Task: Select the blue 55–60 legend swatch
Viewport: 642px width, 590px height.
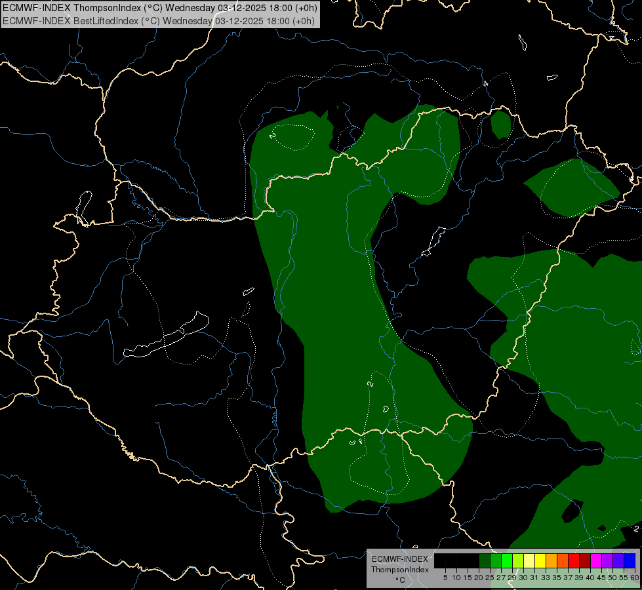Action: (x=630, y=560)
